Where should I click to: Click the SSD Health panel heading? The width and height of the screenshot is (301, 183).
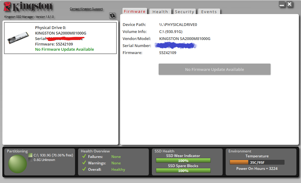tap(164, 151)
